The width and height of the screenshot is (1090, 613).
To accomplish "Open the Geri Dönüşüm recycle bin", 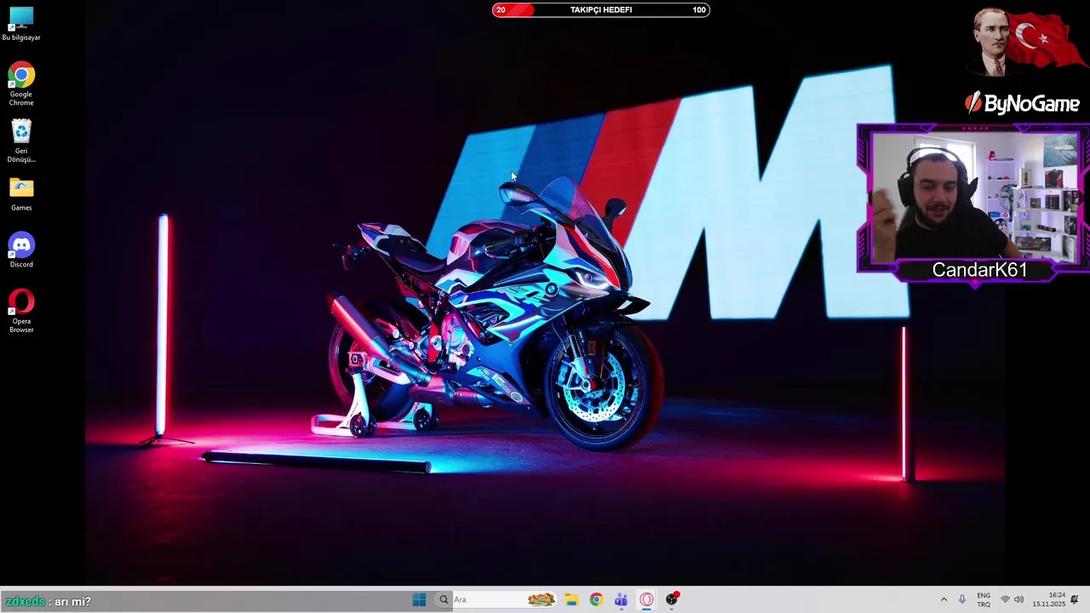I will click(x=21, y=141).
